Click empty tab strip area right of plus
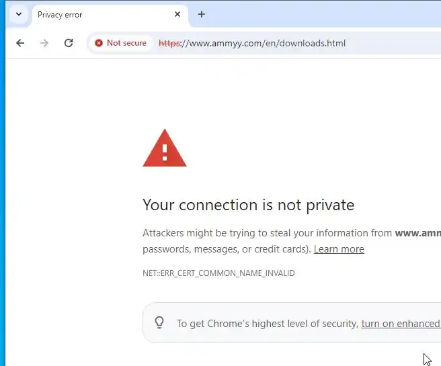 (323, 14)
